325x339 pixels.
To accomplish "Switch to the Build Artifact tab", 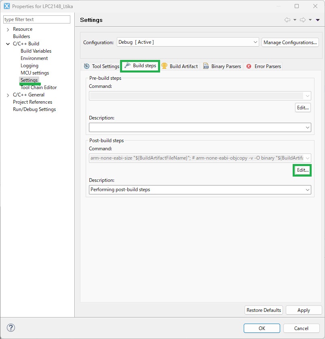I will 179,66.
